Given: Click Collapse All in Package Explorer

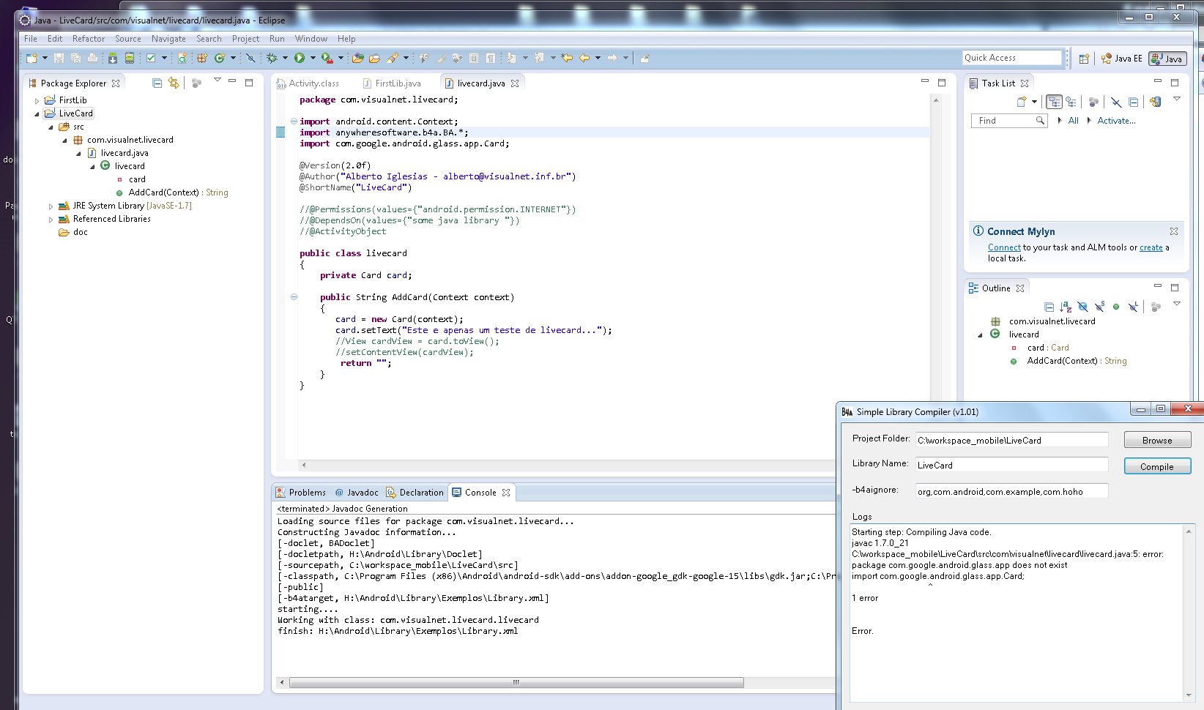Looking at the screenshot, I should click(157, 83).
